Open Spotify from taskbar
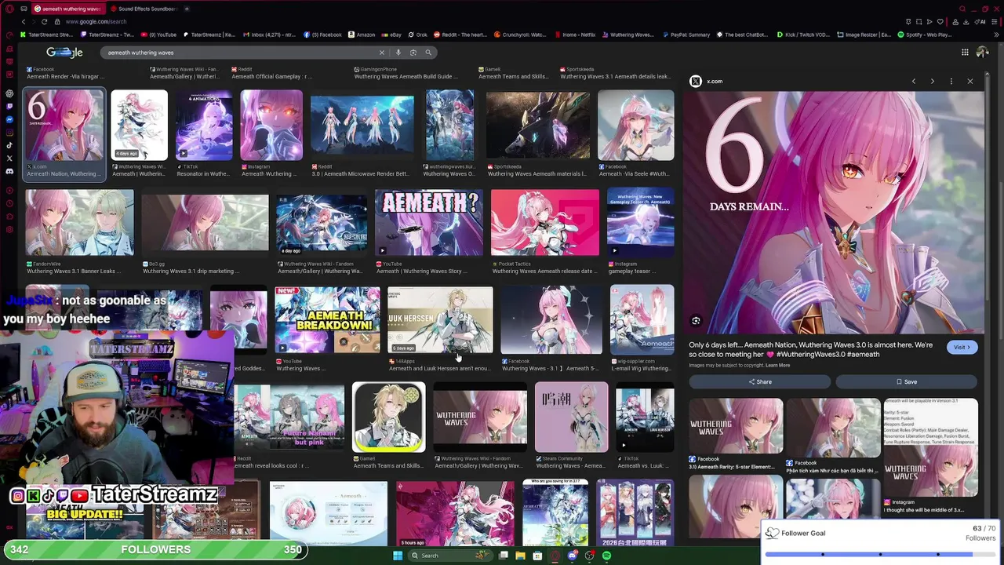Image resolution: width=1004 pixels, height=565 pixels. pos(606,556)
